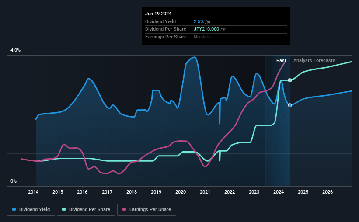This screenshot has height=222, width=359.
Task: Click the 2021 x-axis label
Action: click(x=205, y=192)
